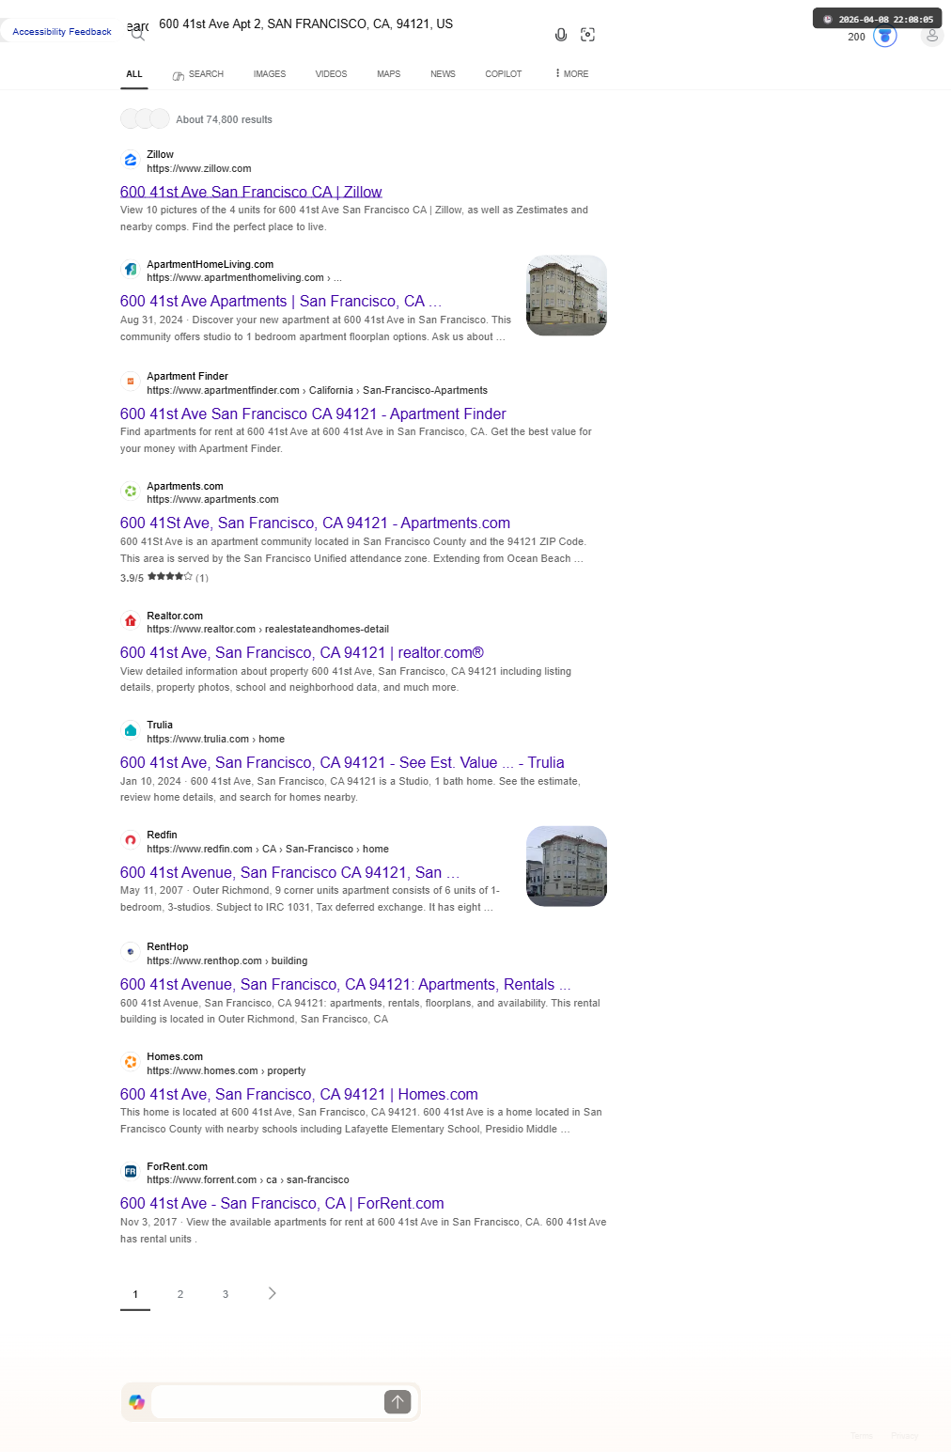Image resolution: width=951 pixels, height=1452 pixels.
Task: Go to results page 2
Action: coord(180,1294)
